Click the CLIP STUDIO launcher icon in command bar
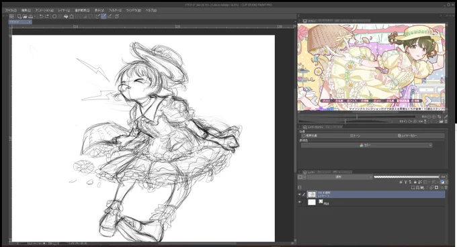This screenshot has height=247, width=457. click(x=11, y=16)
